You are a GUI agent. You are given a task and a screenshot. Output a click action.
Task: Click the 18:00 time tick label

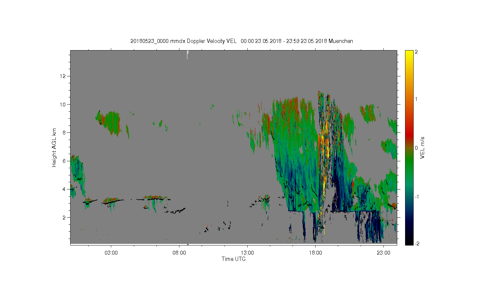point(315,253)
